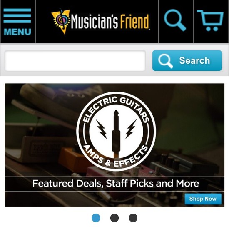The image size is (229, 229).
Task: Open the shopping cart icon
Action: [x=210, y=20]
